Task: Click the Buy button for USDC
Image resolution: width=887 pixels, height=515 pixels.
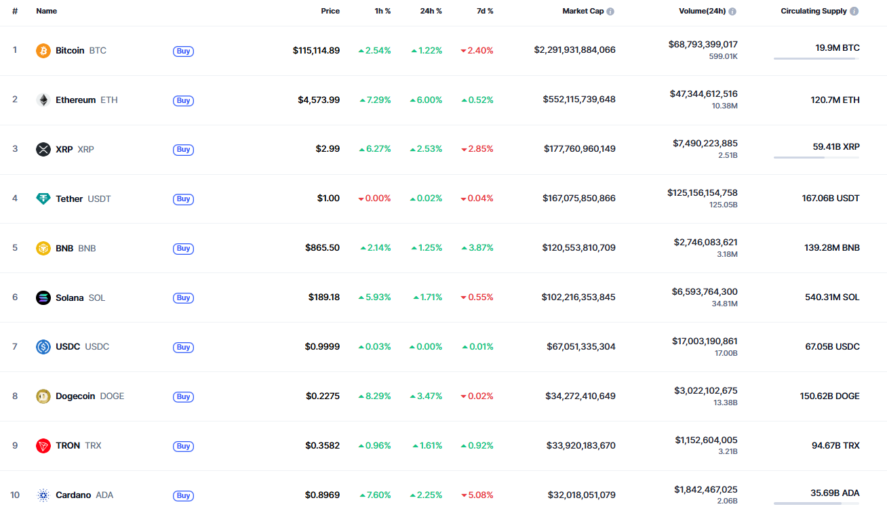Action: coord(183,347)
